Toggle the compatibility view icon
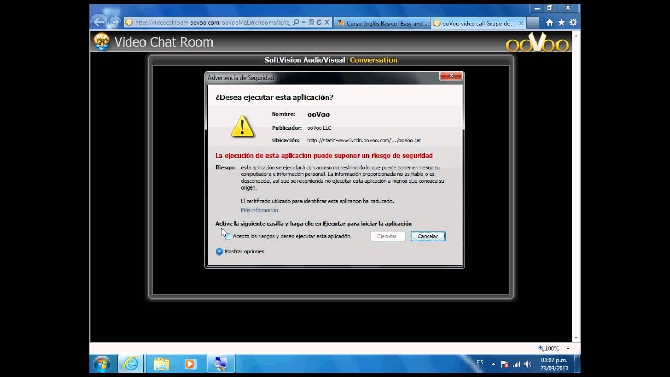The height and width of the screenshot is (377, 670). click(311, 23)
